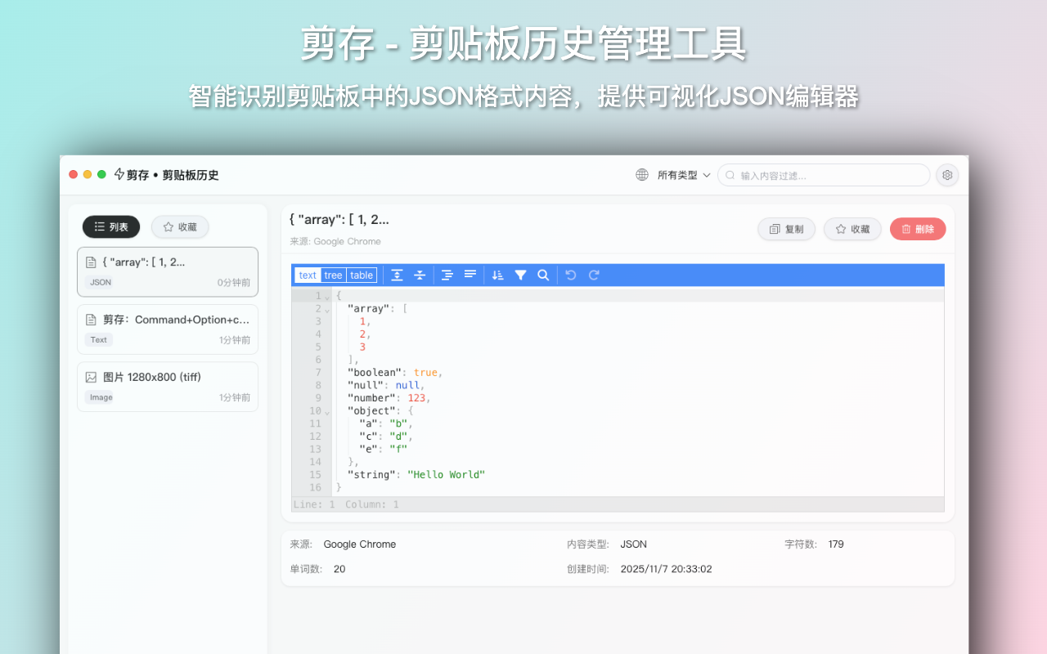This screenshot has width=1047, height=654.
Task: Click the expand-all icon in JSON editor toolbar
Action: click(397, 275)
